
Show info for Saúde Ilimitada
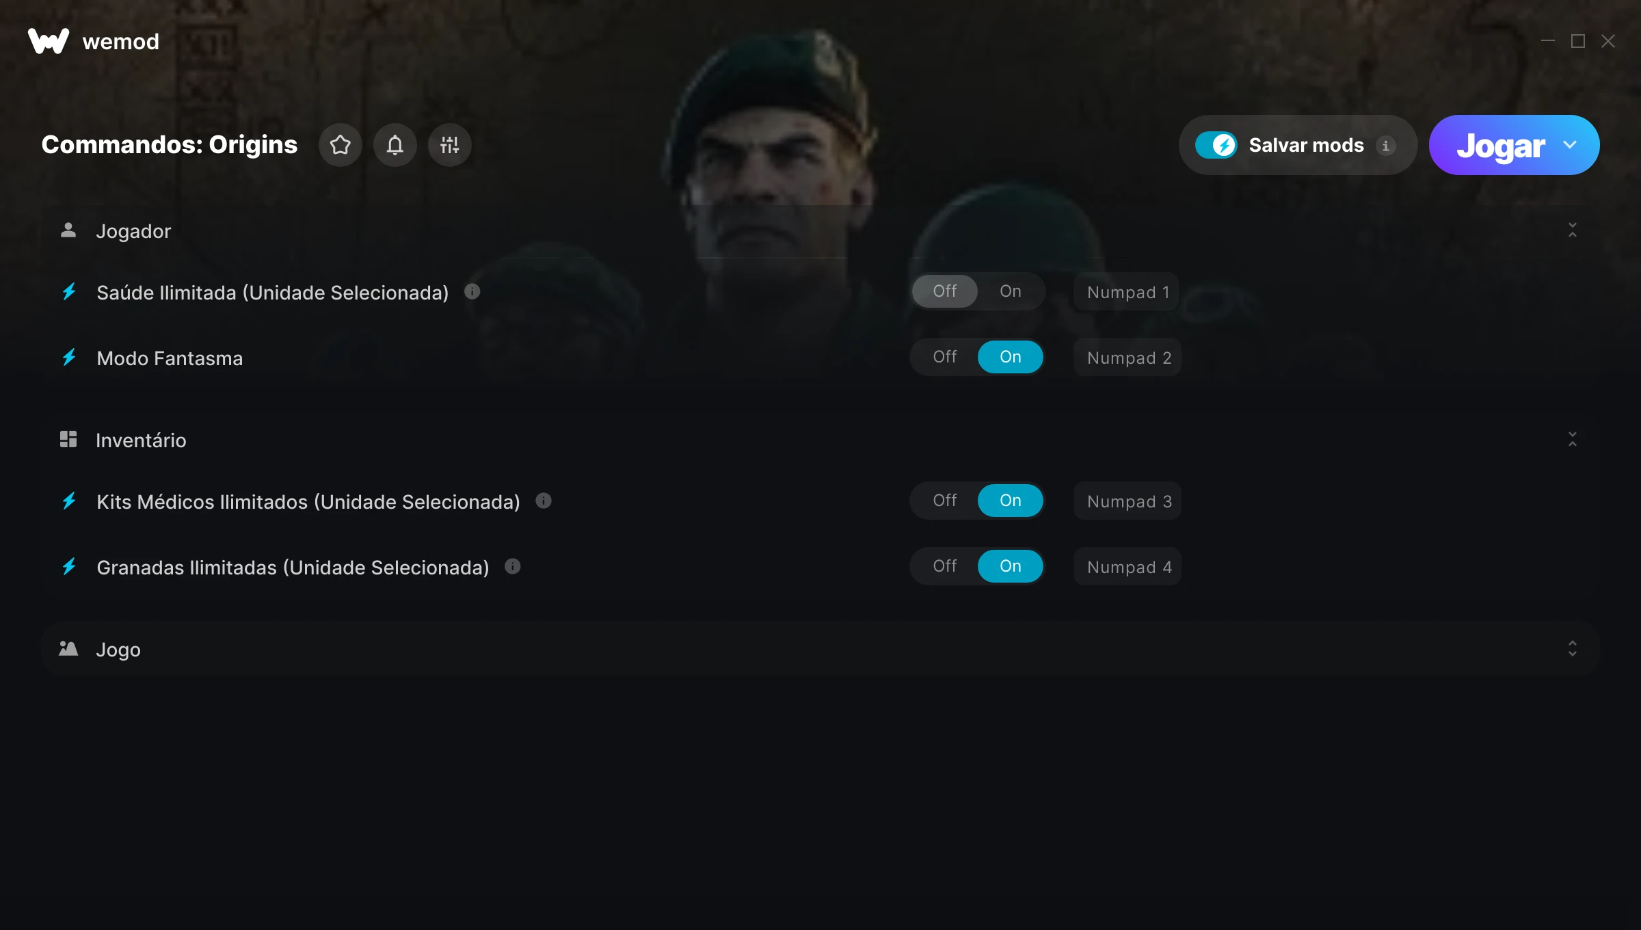coord(472,291)
